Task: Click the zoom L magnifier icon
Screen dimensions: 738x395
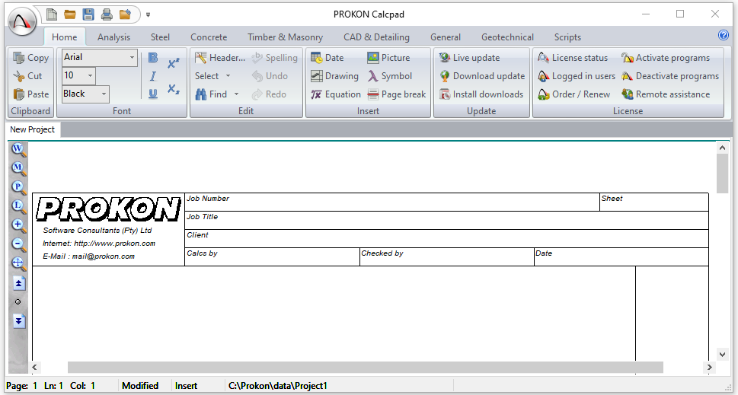Action: coord(18,206)
